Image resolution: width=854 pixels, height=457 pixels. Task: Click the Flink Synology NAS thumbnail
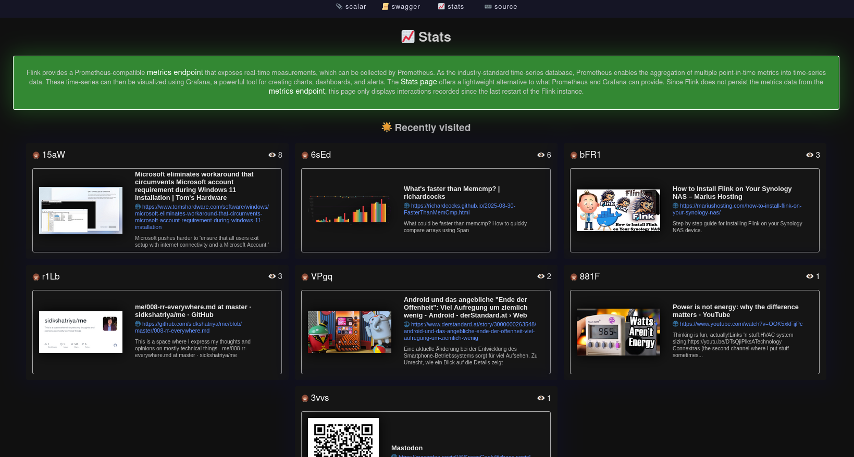(x=618, y=210)
